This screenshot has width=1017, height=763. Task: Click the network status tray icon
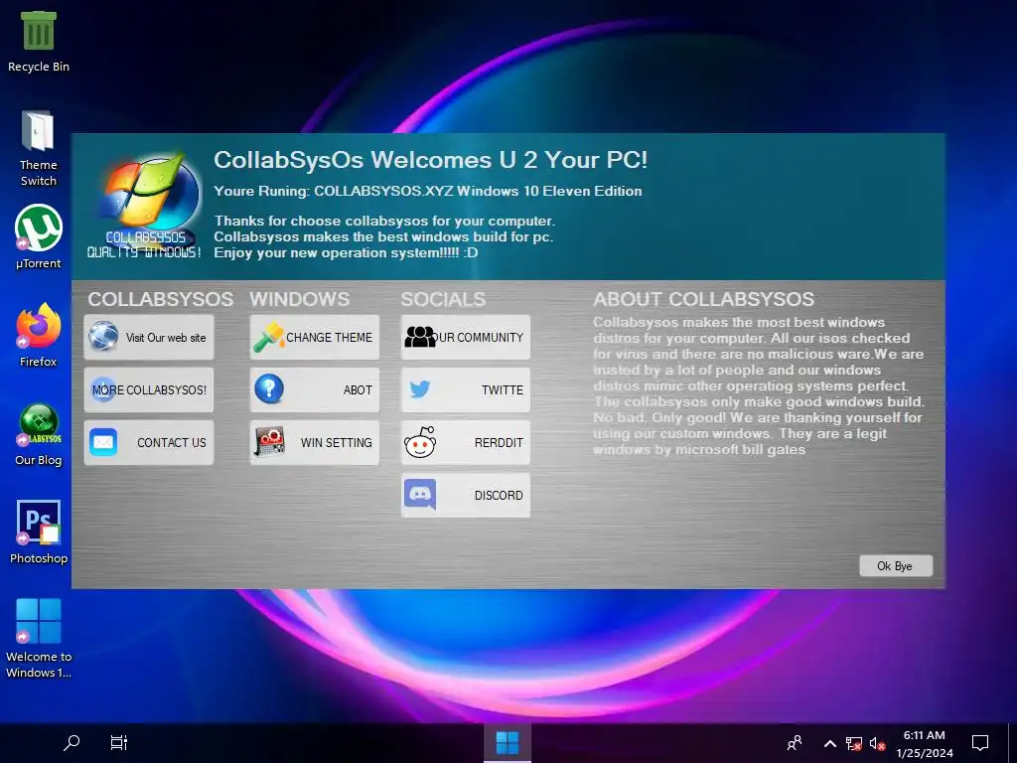pyautogui.click(x=854, y=743)
